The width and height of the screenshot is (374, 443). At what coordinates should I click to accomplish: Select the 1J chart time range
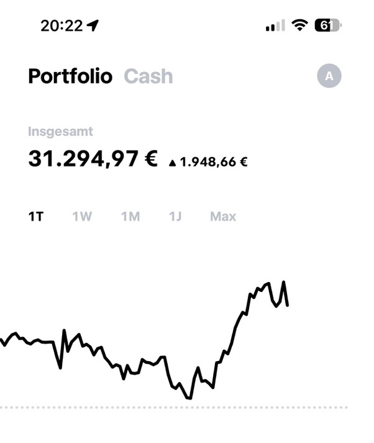tap(175, 217)
